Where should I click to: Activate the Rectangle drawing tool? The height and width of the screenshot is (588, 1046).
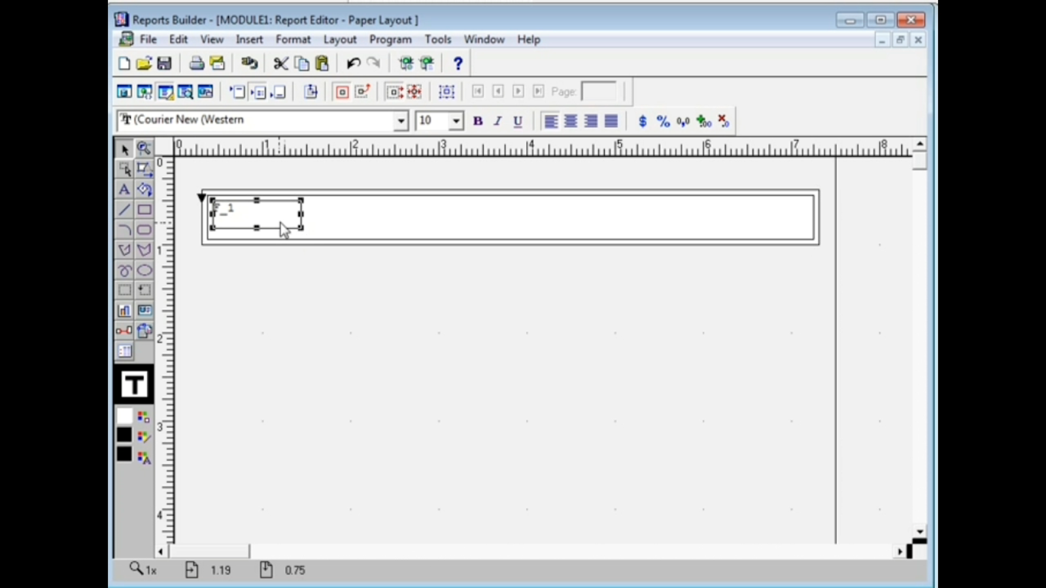(x=144, y=209)
